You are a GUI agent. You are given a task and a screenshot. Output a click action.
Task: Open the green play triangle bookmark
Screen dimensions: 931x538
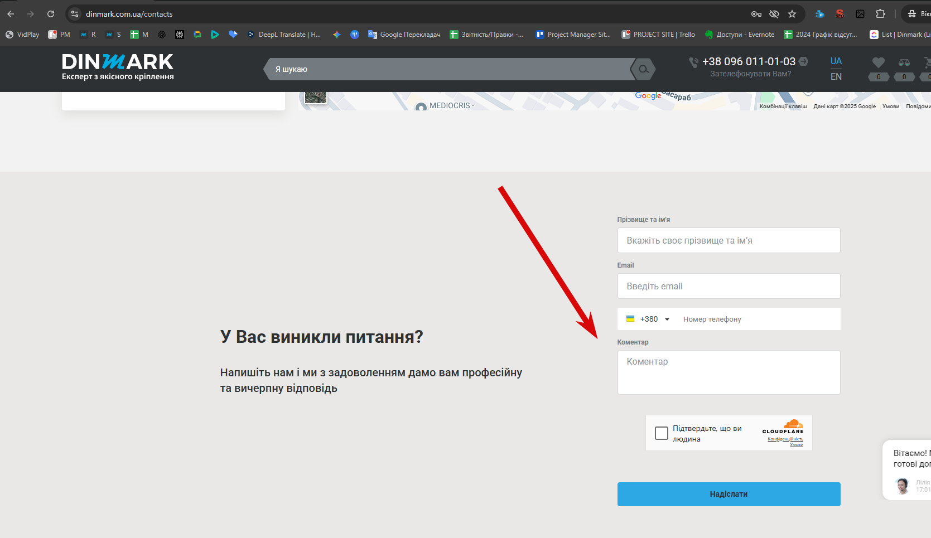point(215,35)
